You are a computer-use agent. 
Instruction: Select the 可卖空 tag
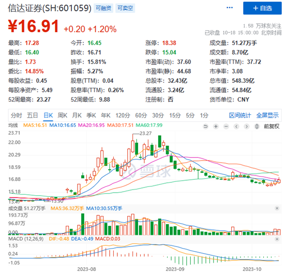[x=125, y=8]
